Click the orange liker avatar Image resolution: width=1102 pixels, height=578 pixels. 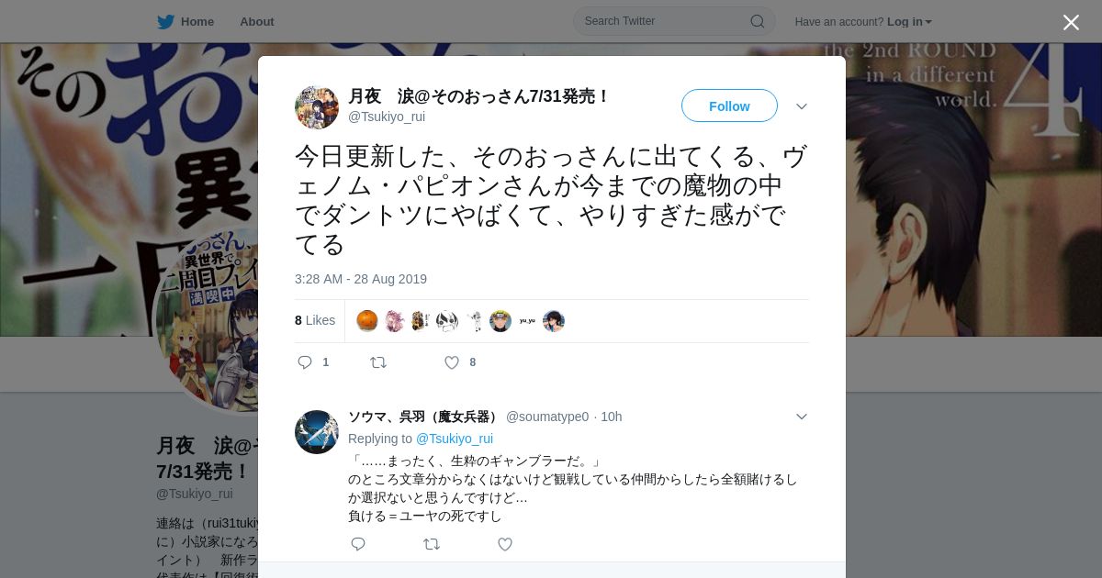tap(367, 321)
